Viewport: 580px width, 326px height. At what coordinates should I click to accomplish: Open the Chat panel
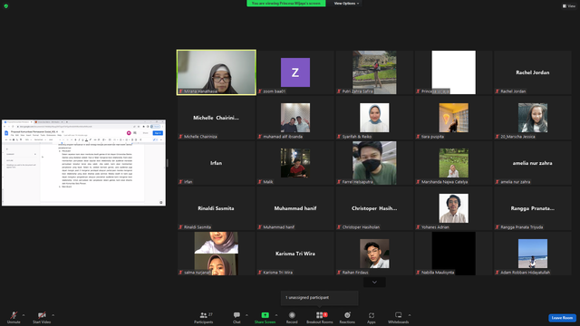(237, 317)
